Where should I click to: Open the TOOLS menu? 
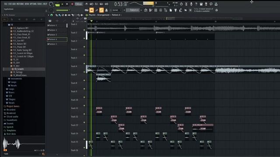pyautogui.click(x=40, y=4)
